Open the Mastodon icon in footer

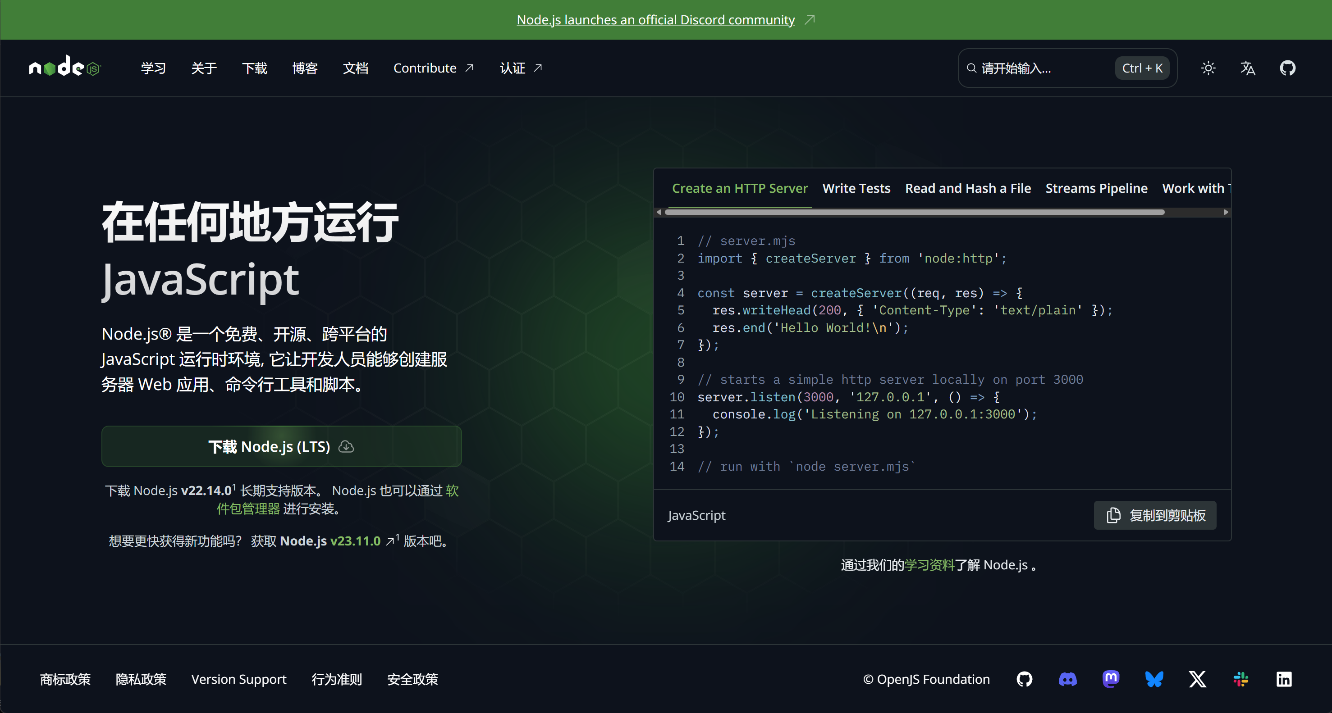pos(1111,679)
